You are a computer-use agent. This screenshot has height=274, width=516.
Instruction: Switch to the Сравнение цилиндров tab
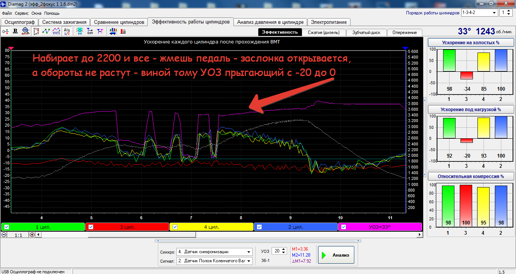[x=119, y=22]
